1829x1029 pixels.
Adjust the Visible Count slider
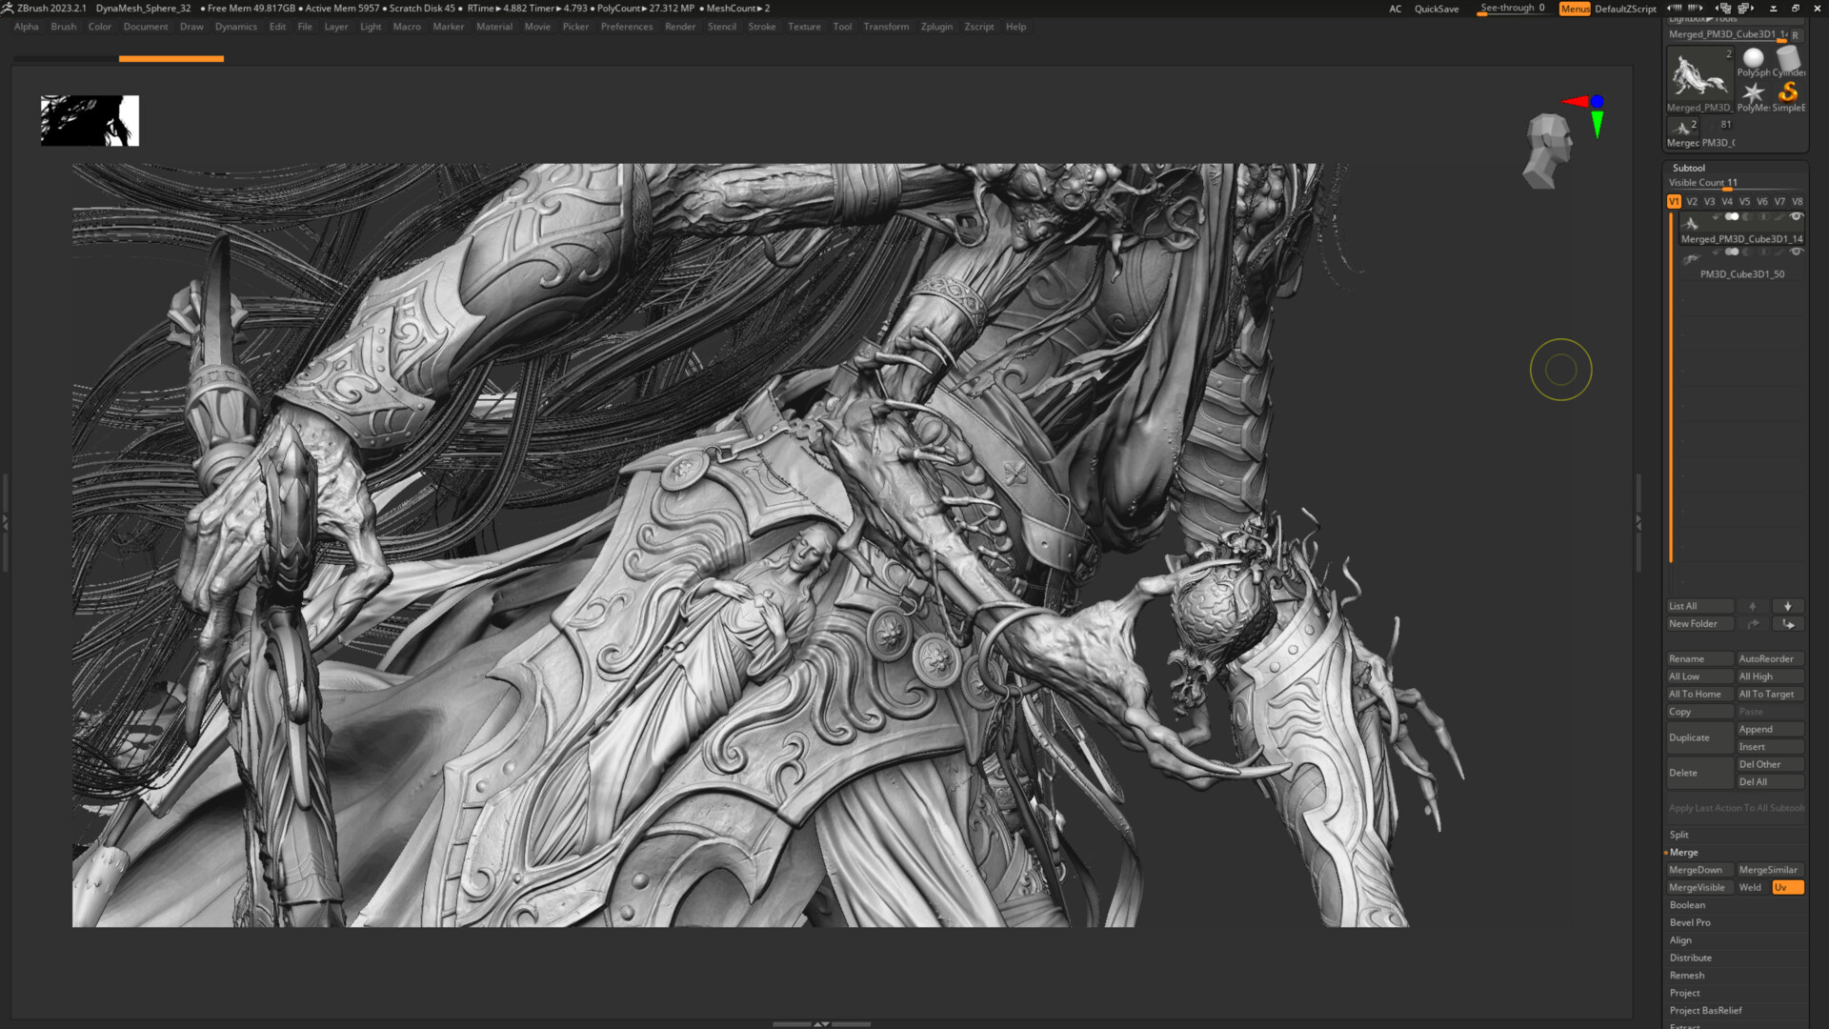1727,189
